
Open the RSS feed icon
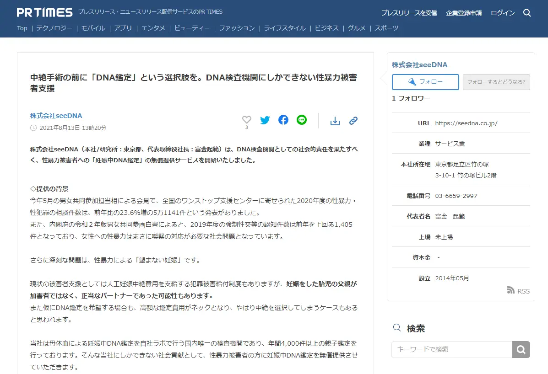coord(510,290)
